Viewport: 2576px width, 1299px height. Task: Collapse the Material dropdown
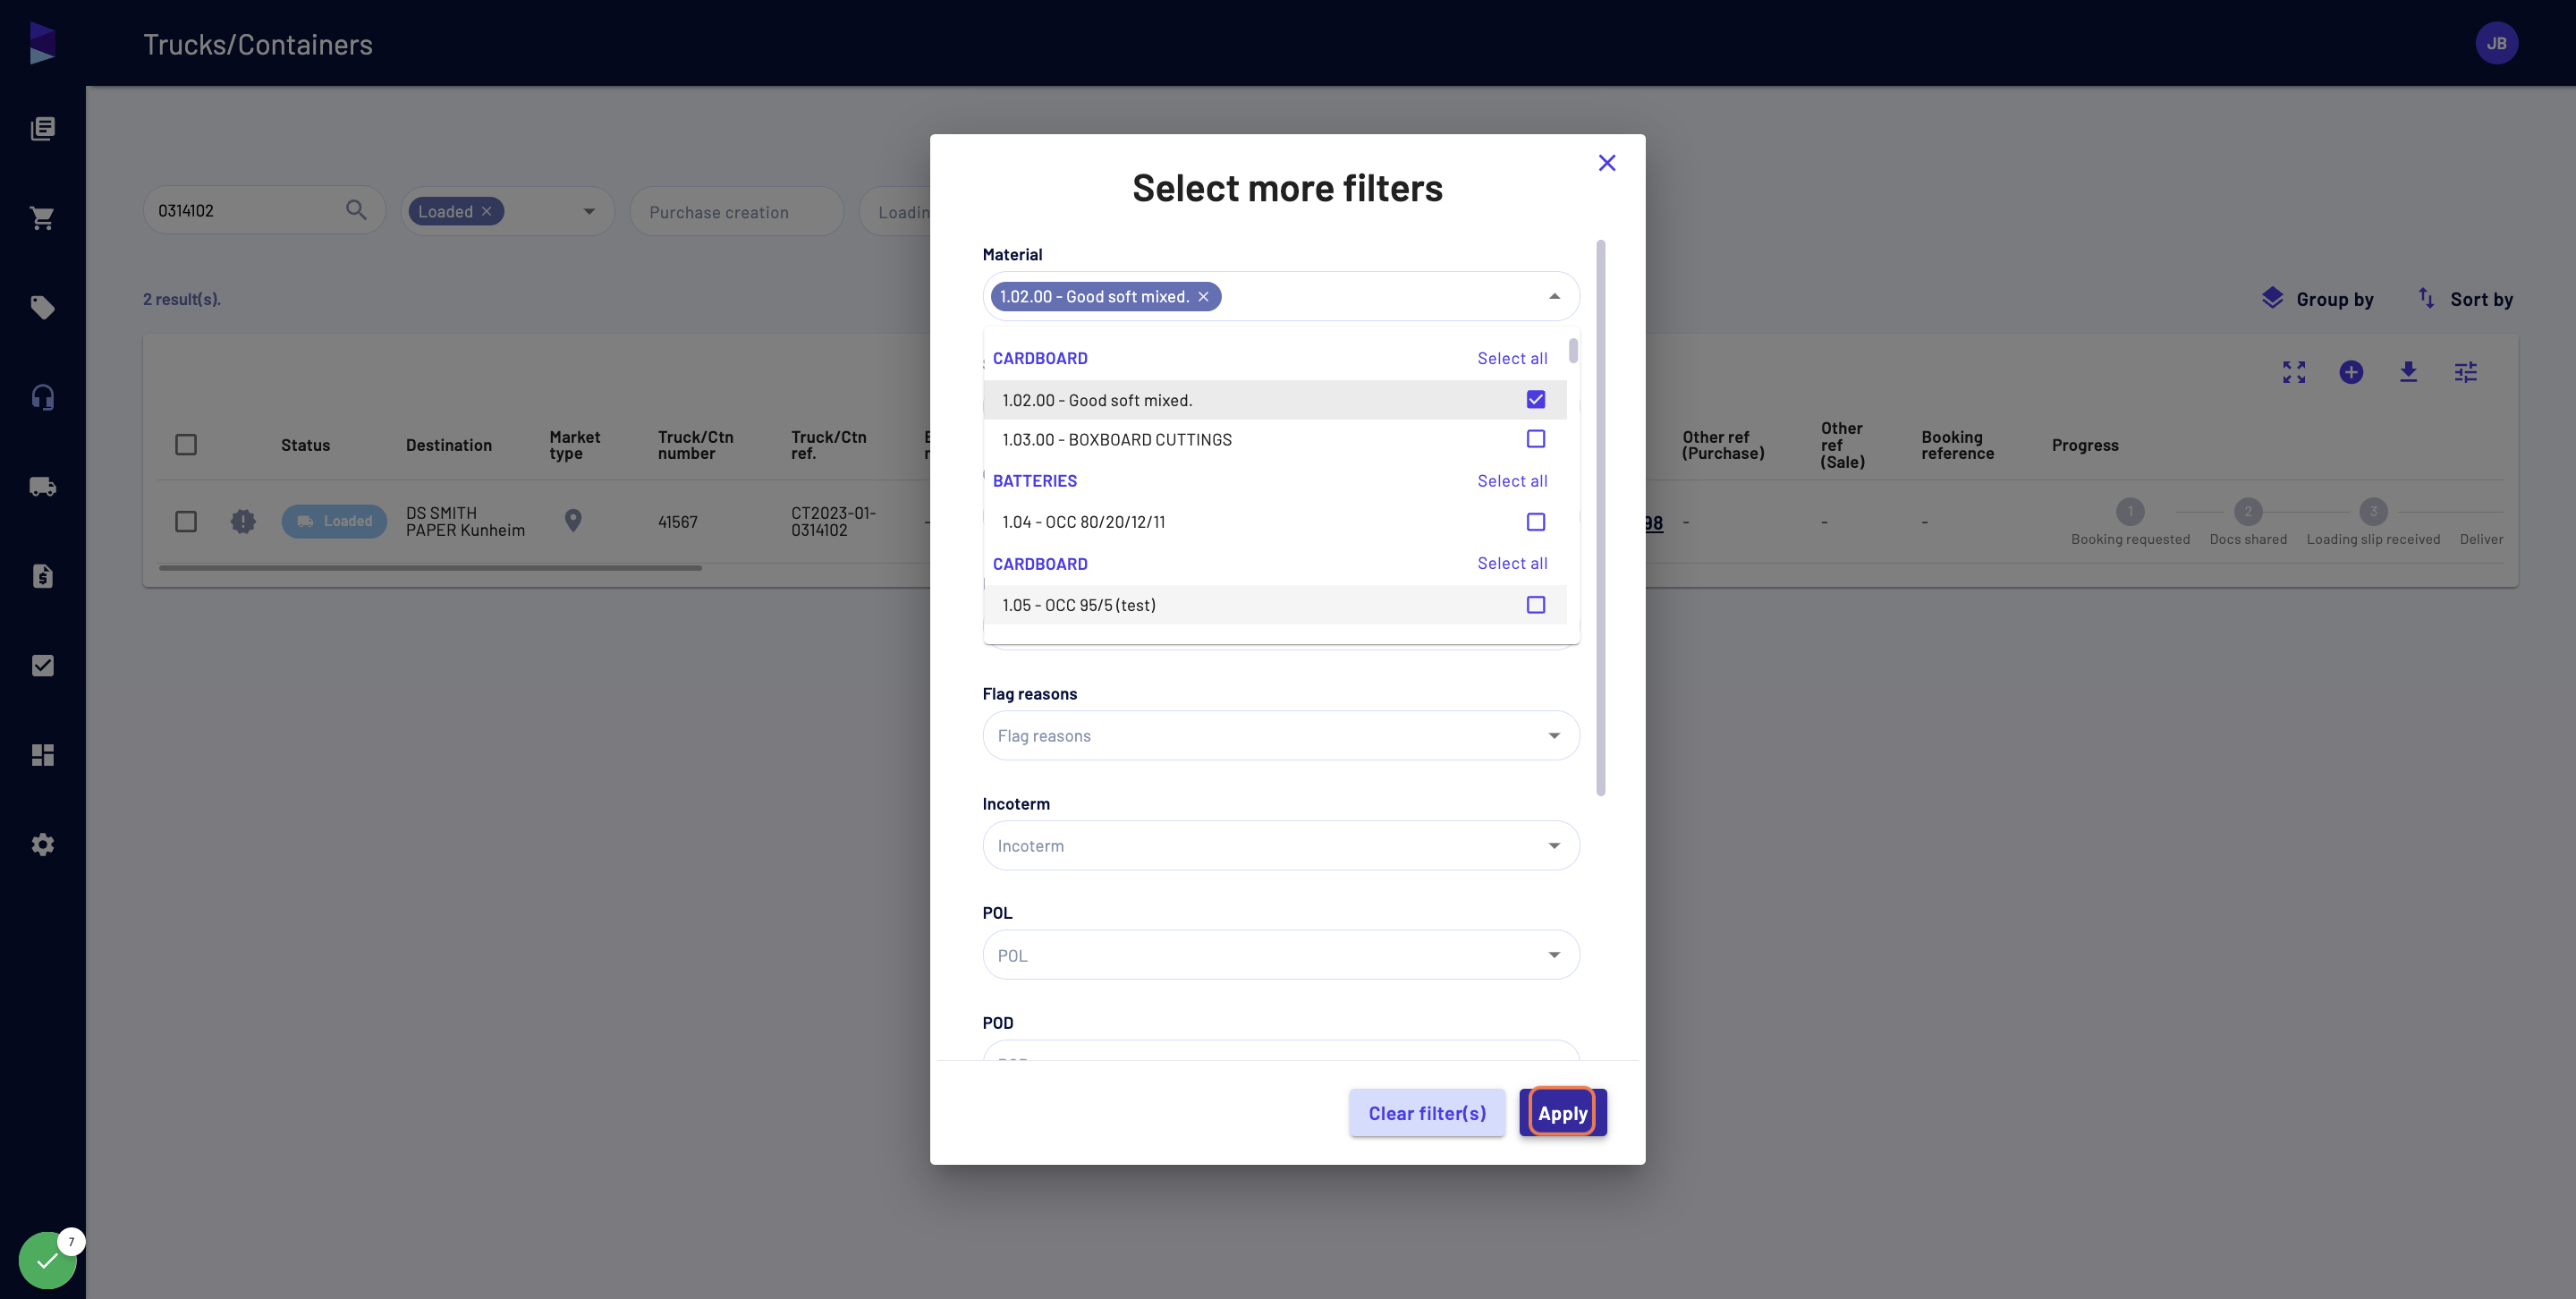[x=1554, y=296]
